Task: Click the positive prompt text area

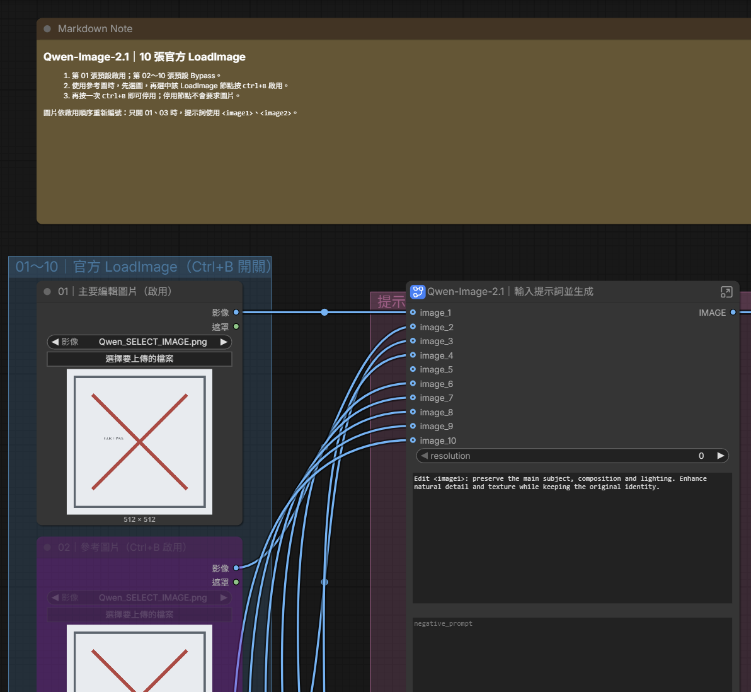Action: pos(572,538)
